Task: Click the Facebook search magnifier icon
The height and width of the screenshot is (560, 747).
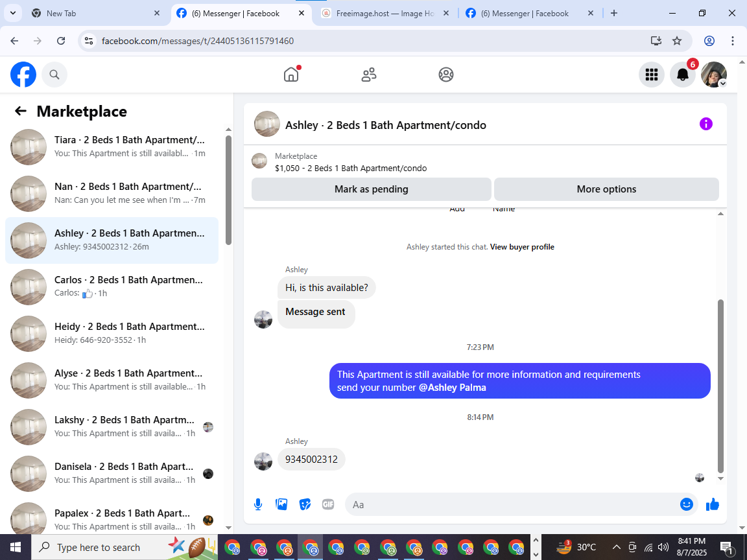Action: (x=54, y=75)
